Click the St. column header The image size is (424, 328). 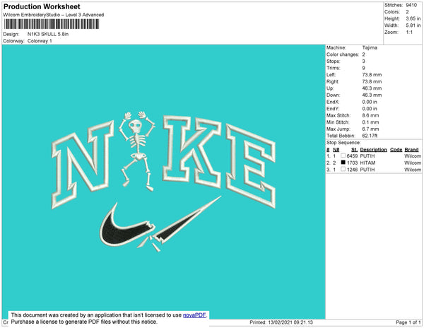[x=354, y=150]
